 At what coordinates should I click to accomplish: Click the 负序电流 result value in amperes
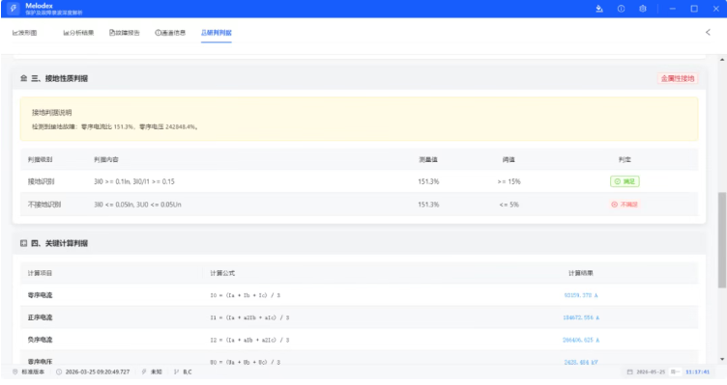pyautogui.click(x=580, y=340)
